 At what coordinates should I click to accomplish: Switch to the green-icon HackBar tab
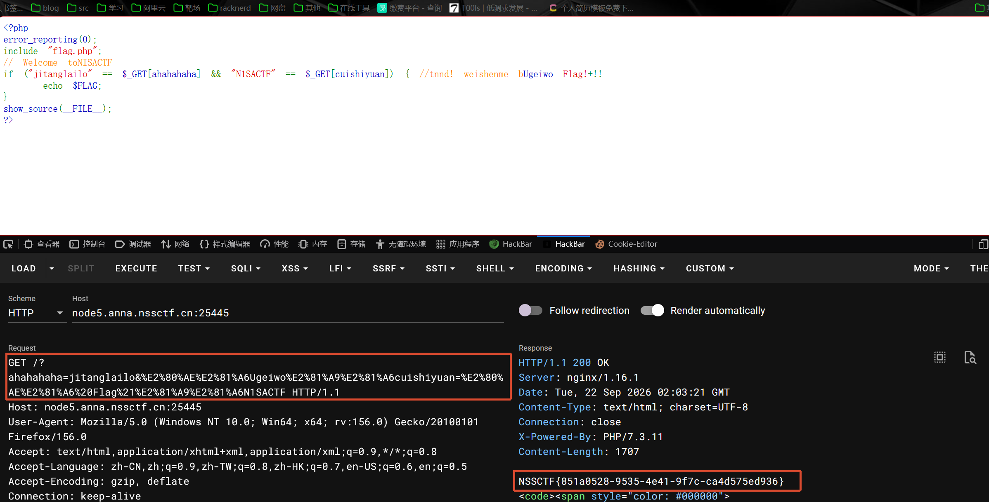[511, 244]
